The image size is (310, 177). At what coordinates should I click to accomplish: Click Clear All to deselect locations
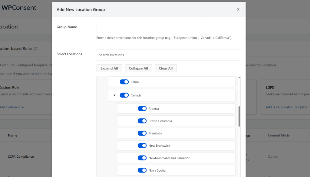[x=166, y=68]
